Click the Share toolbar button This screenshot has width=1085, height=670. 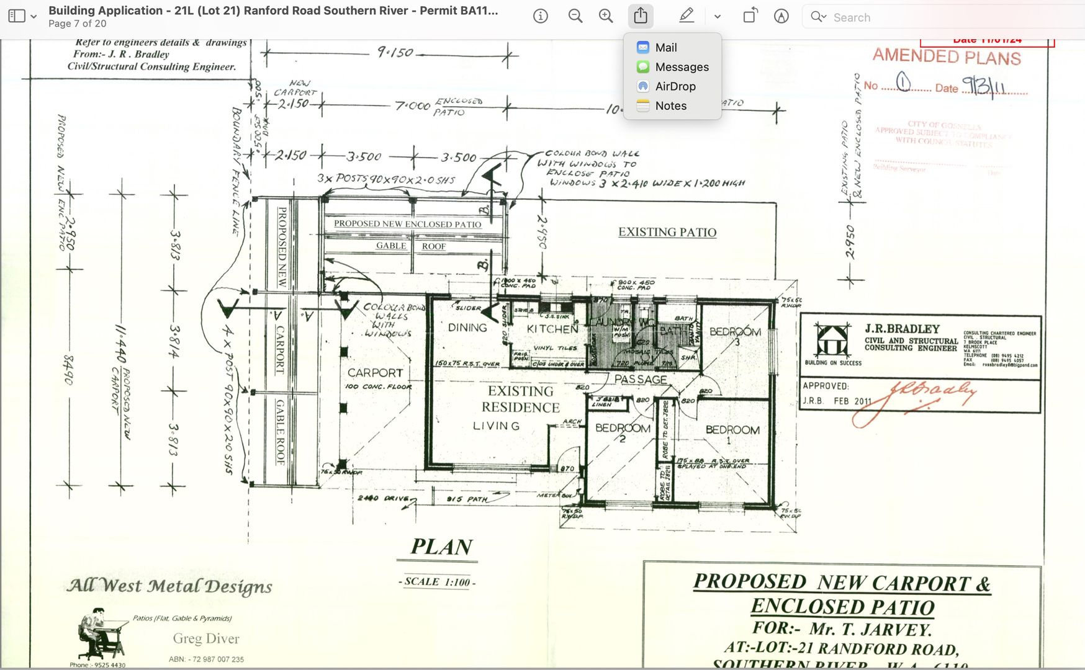click(641, 17)
